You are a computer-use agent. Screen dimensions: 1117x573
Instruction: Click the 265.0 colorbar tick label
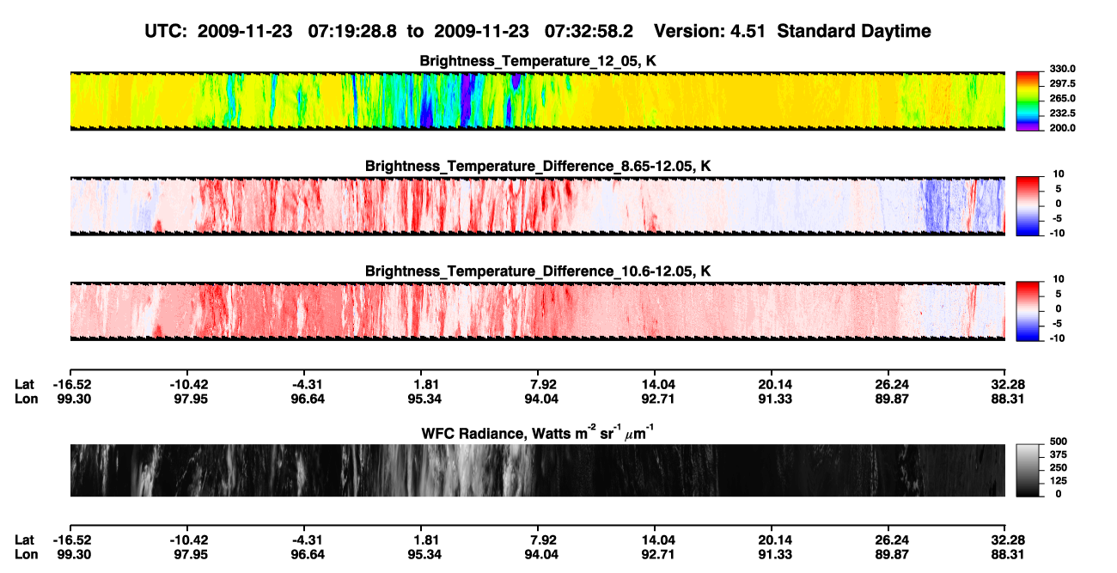coord(1064,99)
